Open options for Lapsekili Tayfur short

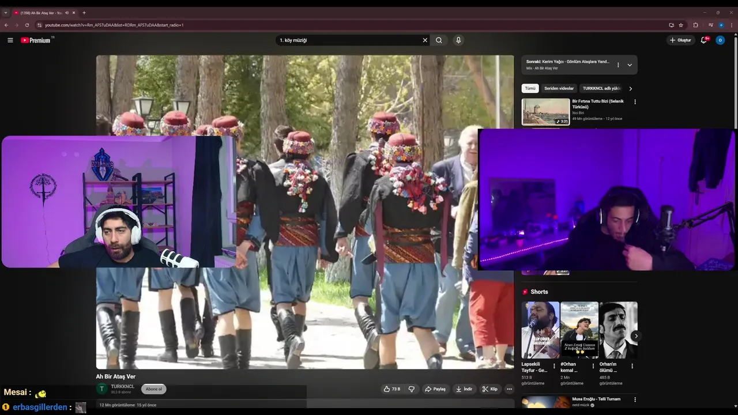tap(554, 365)
